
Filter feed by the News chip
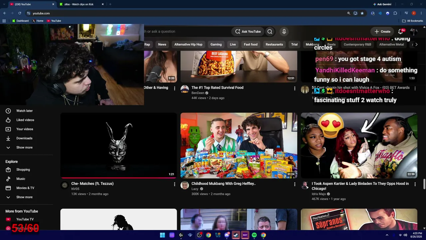162,44
